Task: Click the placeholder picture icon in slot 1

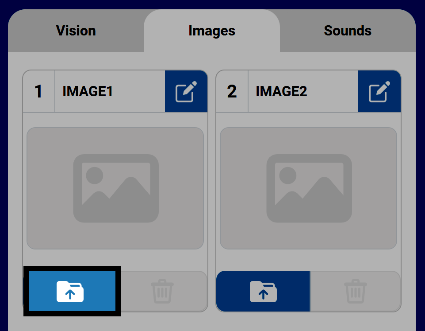Action: tap(116, 188)
